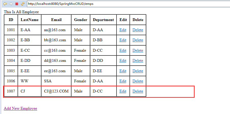230x114 pixels.
Task: Edit employee 1006 WW
Action: pyautogui.click(x=123, y=81)
